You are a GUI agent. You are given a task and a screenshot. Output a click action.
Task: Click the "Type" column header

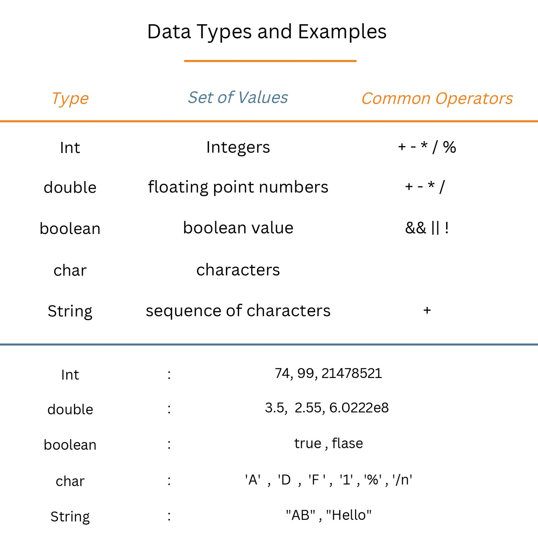pos(70,99)
